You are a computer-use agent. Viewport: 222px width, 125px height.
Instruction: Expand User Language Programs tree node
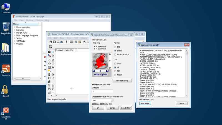(x=14, y=36)
